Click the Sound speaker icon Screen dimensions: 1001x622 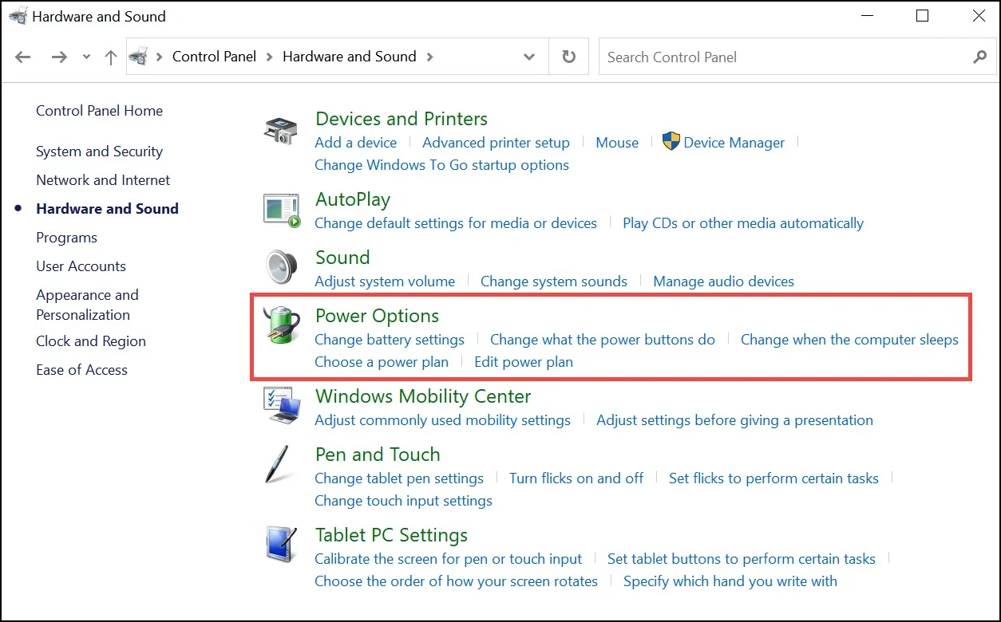pyautogui.click(x=282, y=267)
